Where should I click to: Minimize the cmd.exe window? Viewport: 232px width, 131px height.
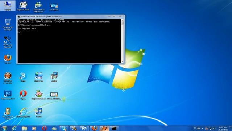click(x=109, y=16)
